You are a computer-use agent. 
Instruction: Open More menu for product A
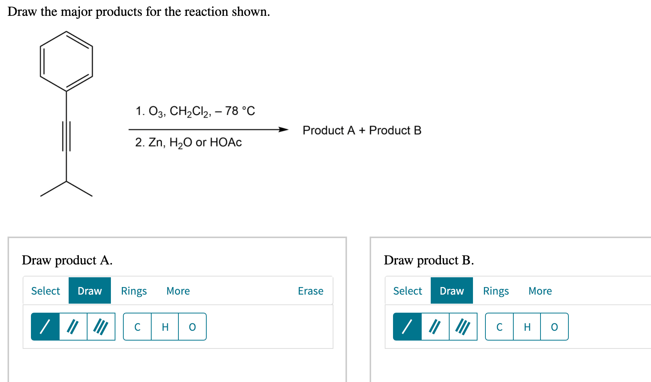coord(178,291)
